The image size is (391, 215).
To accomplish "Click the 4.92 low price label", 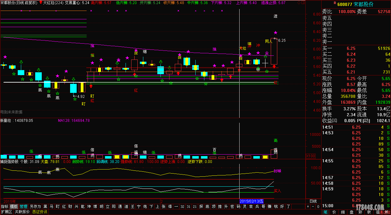I will 81,97.
